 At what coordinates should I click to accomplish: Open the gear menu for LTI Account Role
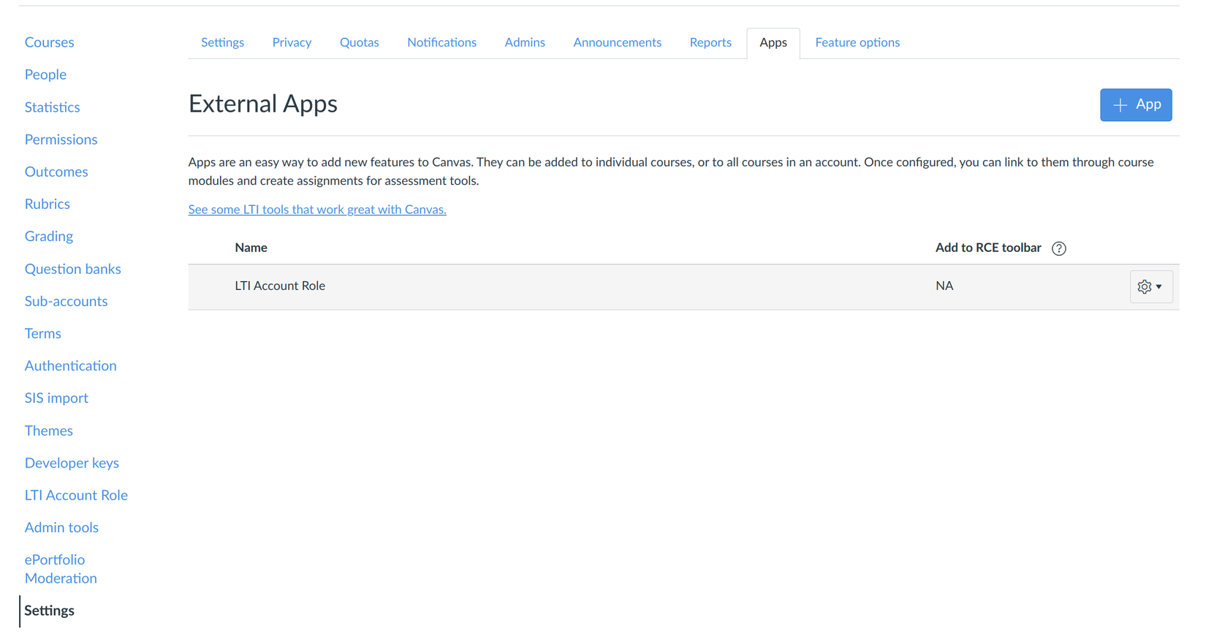click(x=1151, y=286)
